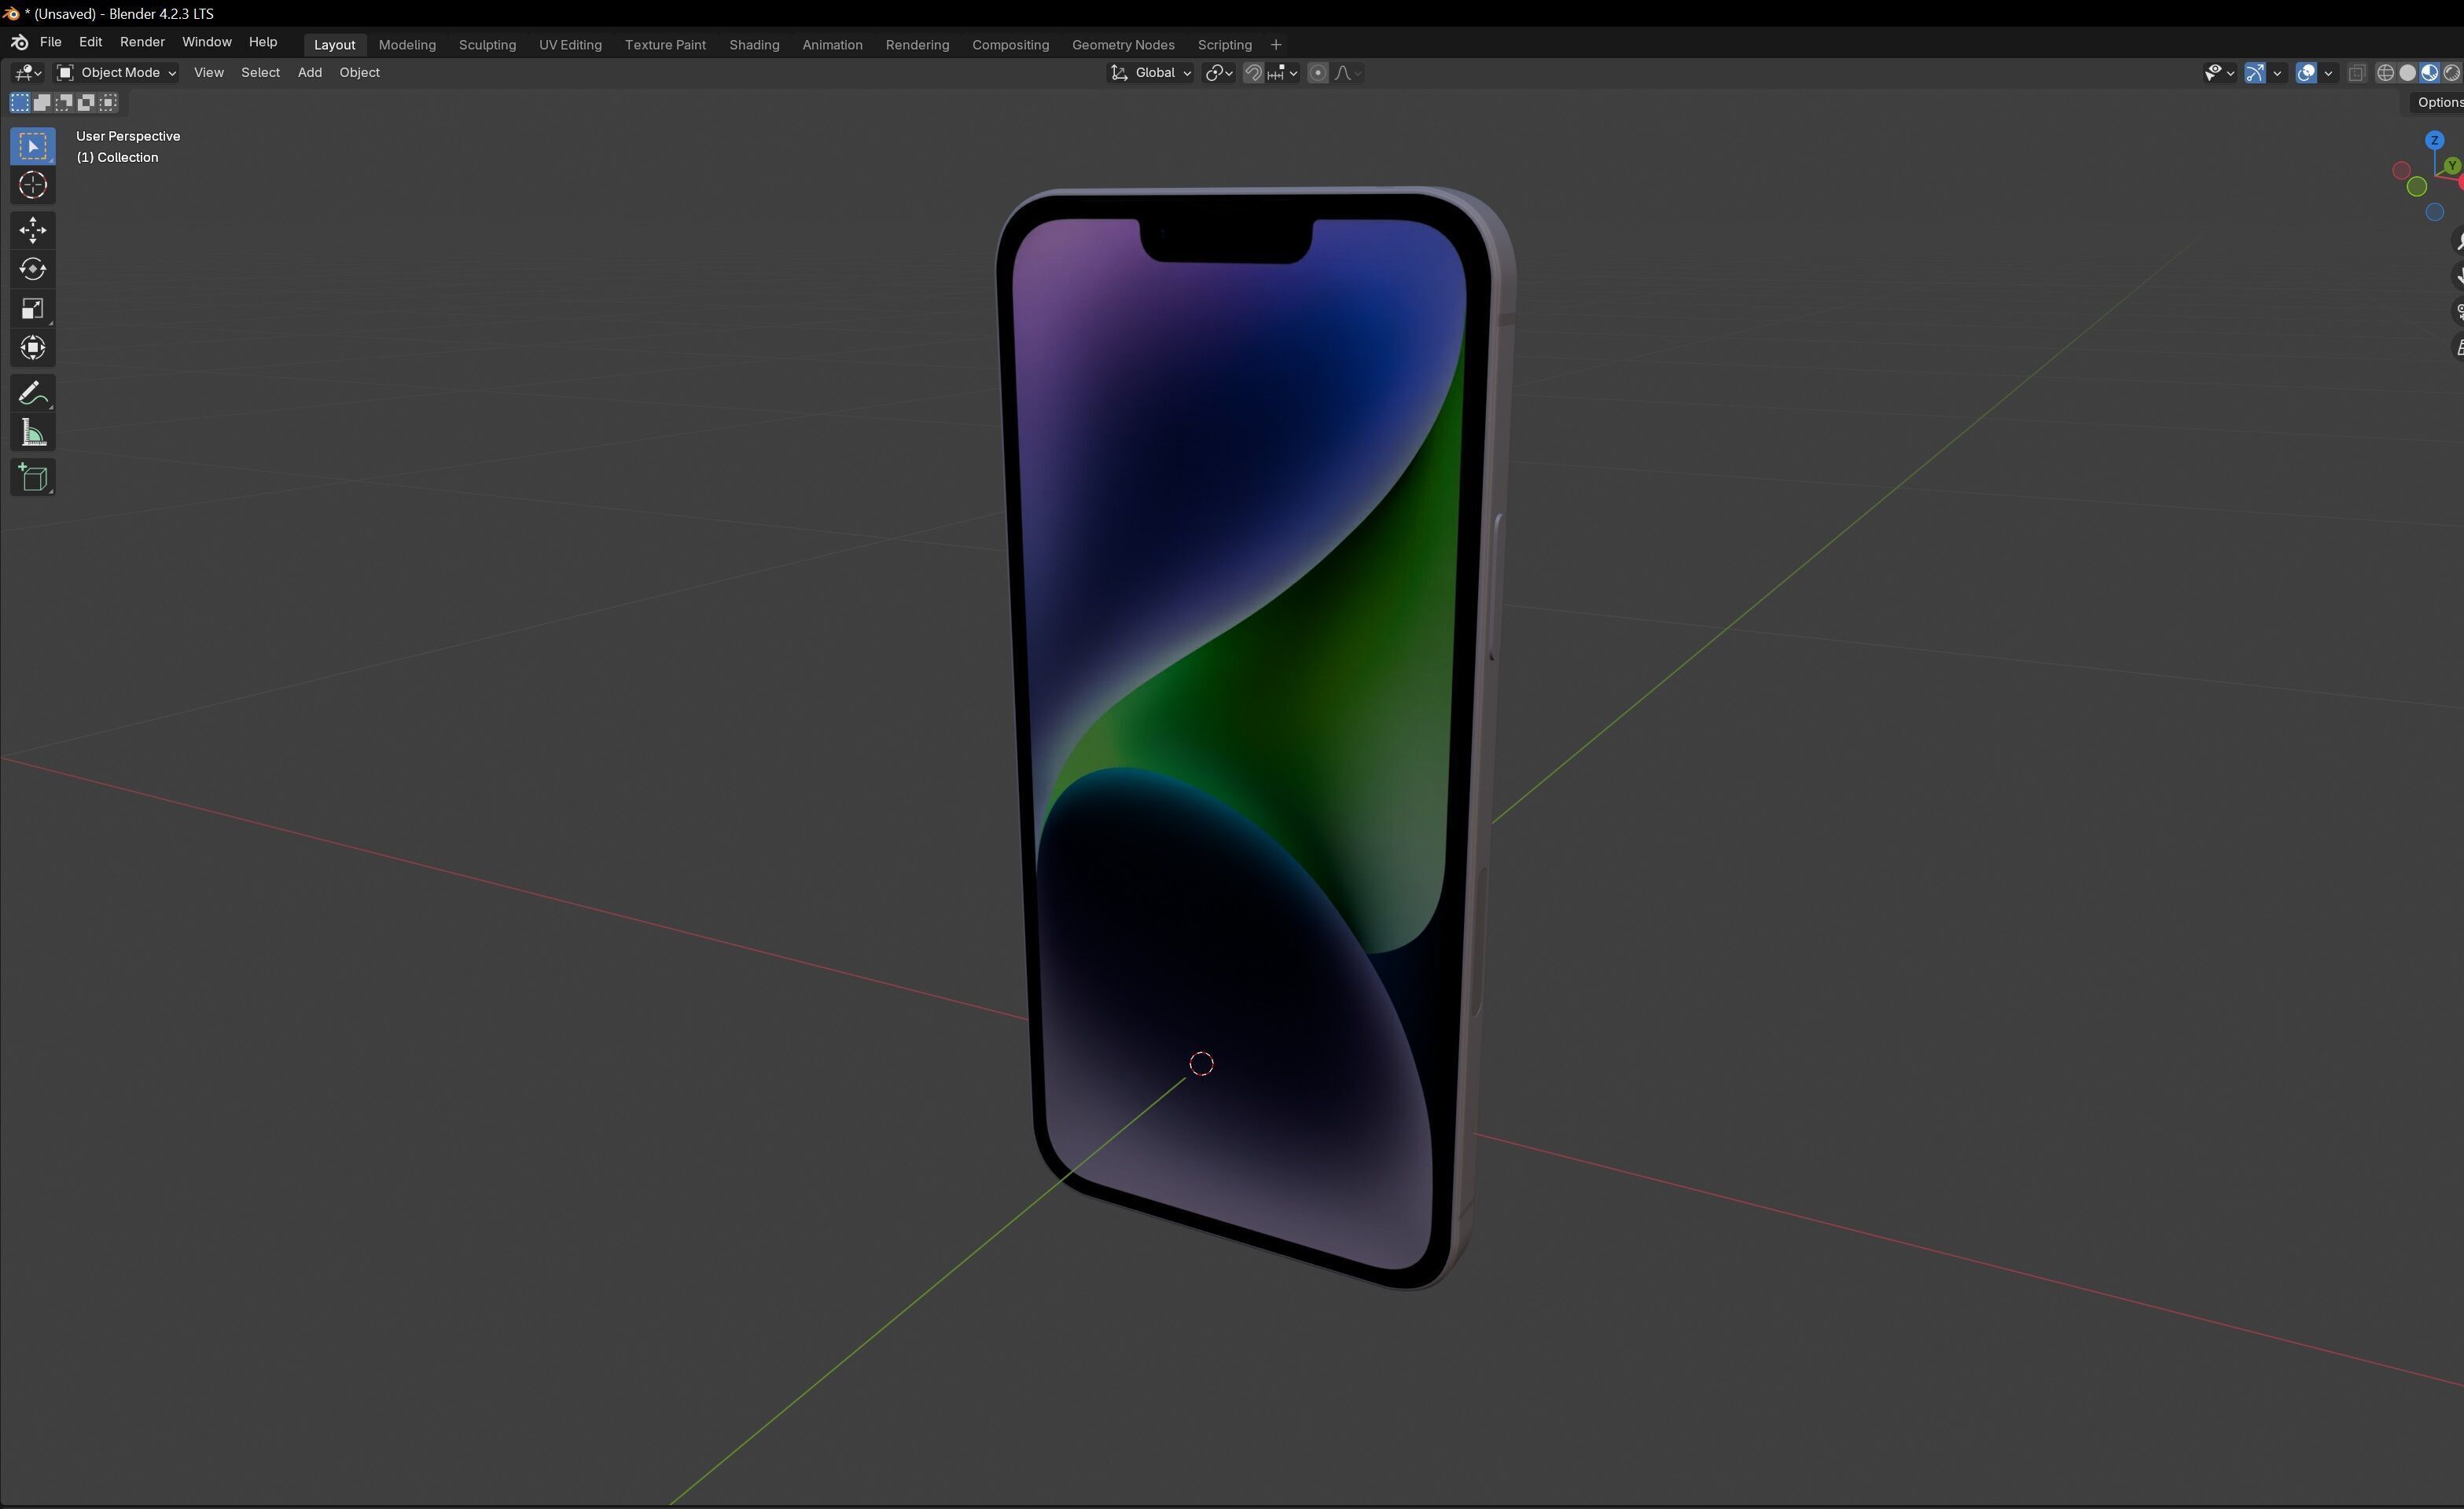
Task: Switch to Wireframe viewport shading
Action: point(2386,73)
